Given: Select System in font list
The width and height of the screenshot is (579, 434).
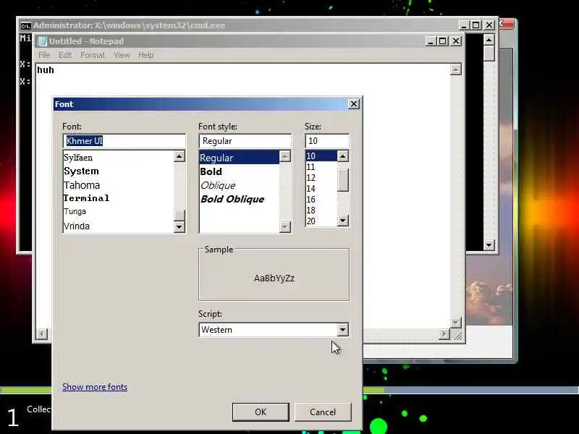Looking at the screenshot, I should (118, 171).
